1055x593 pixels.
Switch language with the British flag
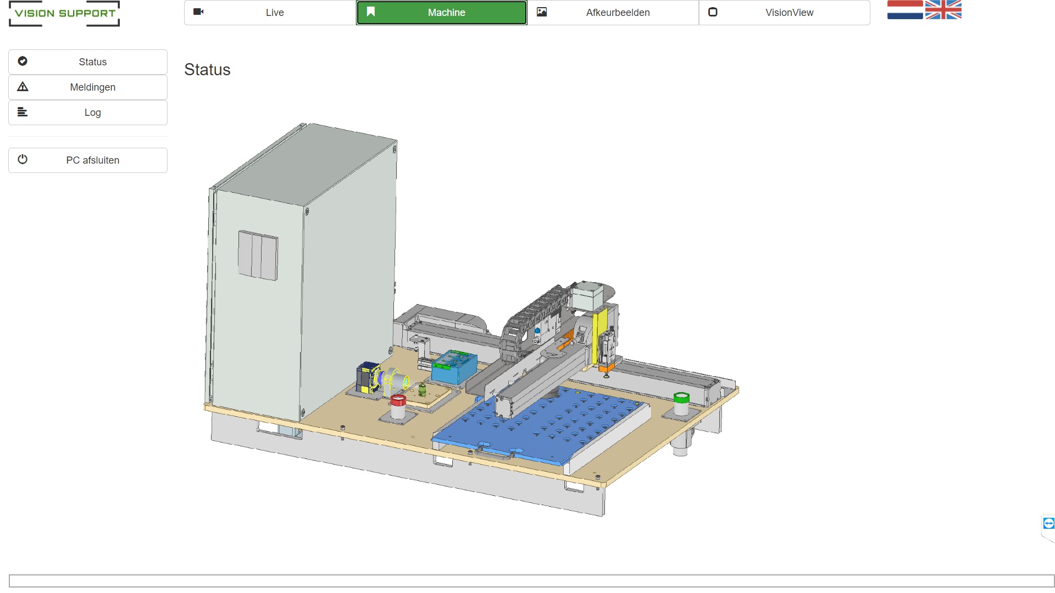[943, 10]
